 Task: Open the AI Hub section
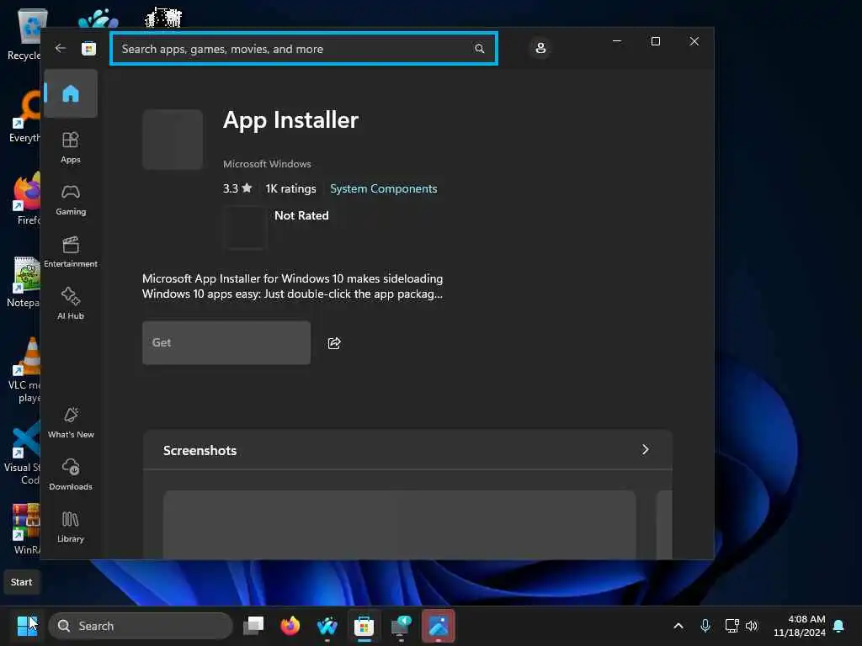pyautogui.click(x=71, y=303)
